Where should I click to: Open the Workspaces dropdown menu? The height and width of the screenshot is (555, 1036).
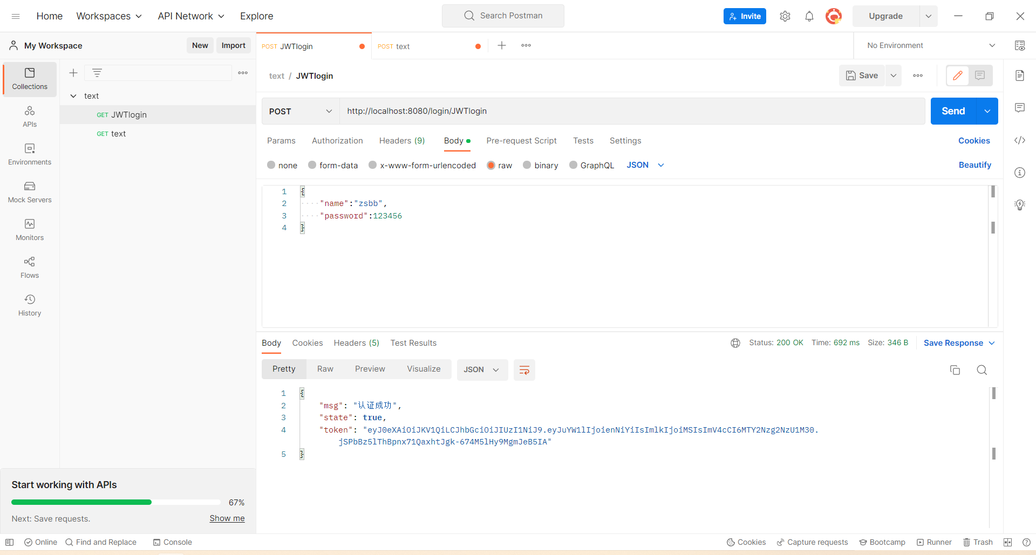click(x=110, y=16)
